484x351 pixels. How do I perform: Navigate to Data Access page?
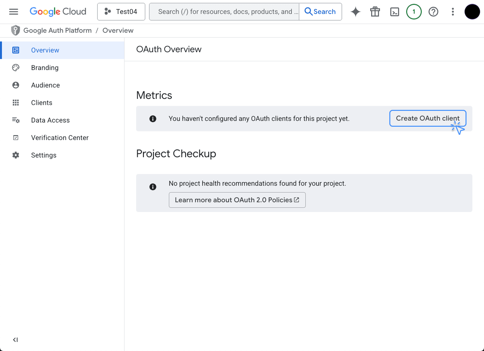(x=50, y=120)
